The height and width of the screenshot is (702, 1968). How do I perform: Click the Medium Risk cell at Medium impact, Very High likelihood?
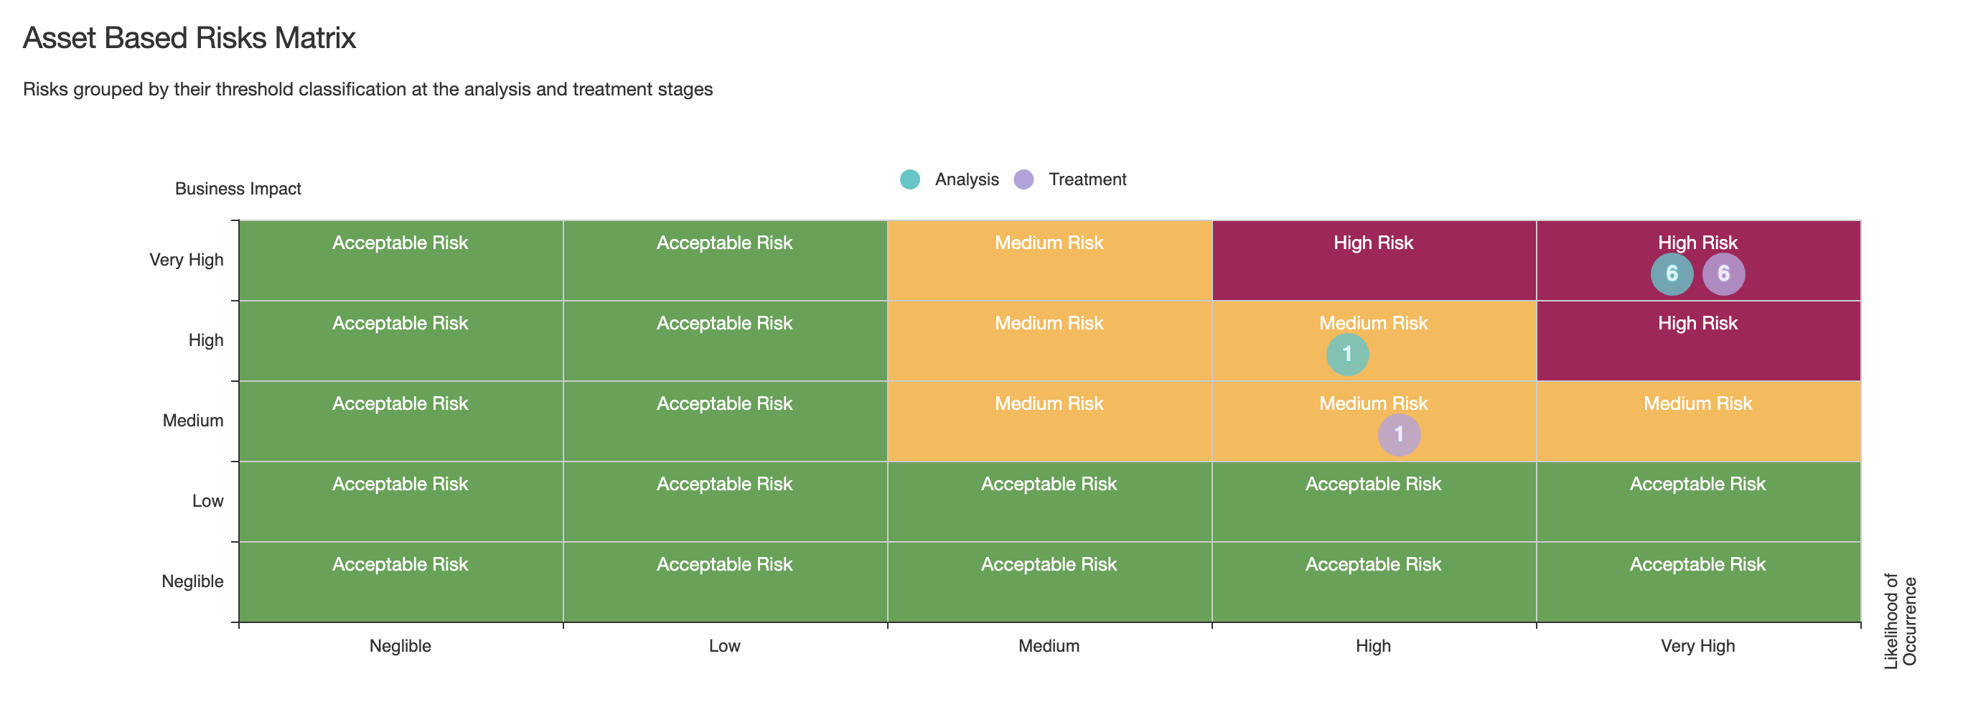coord(1698,421)
